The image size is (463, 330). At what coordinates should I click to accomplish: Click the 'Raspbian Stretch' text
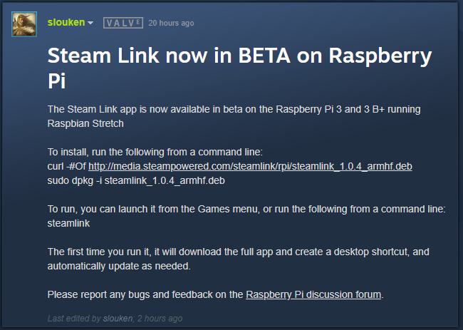[85, 123]
